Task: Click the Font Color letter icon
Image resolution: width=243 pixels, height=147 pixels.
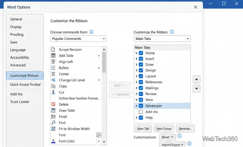Action: coord(53,141)
